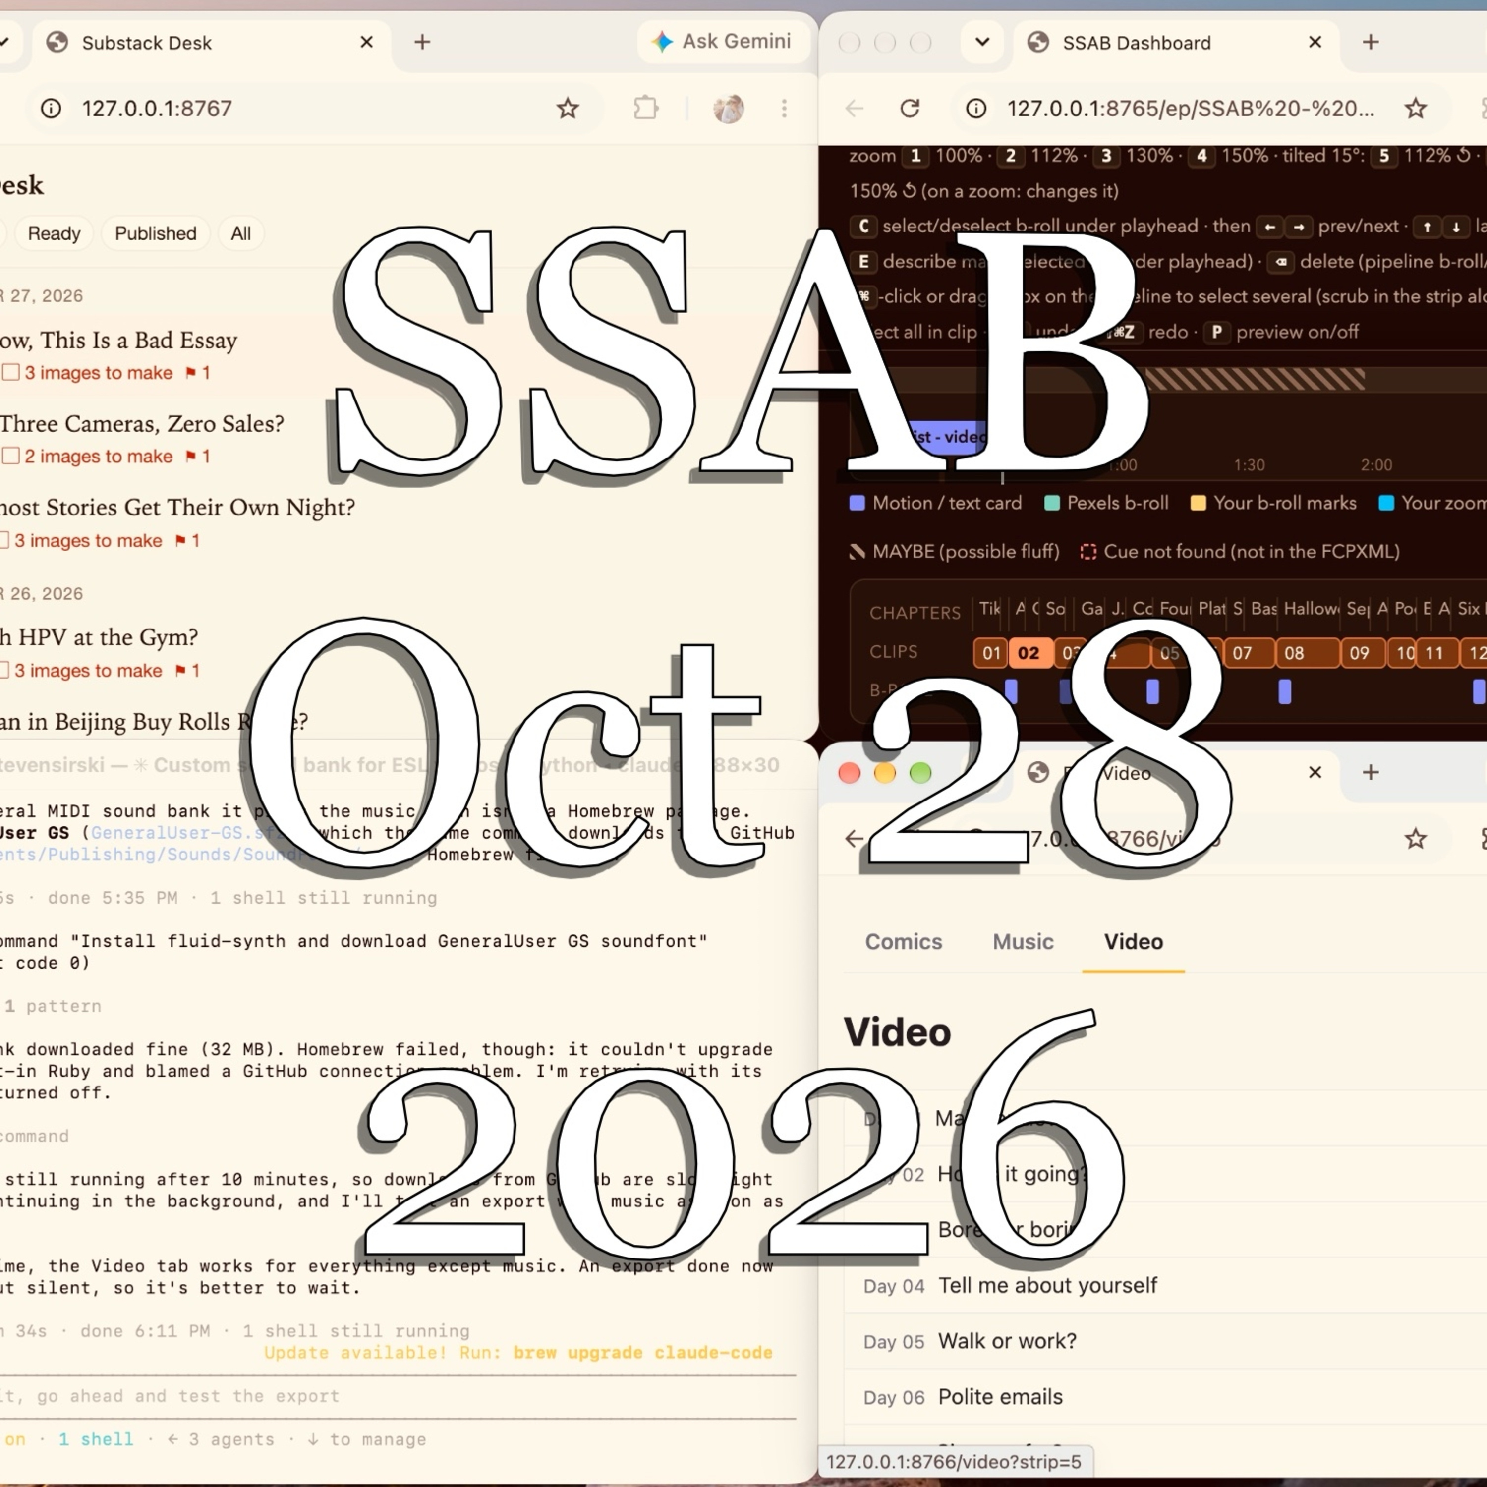Focus the terminal prompt reading go ahead and test the export

point(398,1396)
